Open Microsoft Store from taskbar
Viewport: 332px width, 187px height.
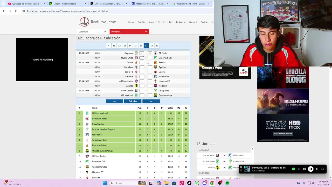pos(174,183)
